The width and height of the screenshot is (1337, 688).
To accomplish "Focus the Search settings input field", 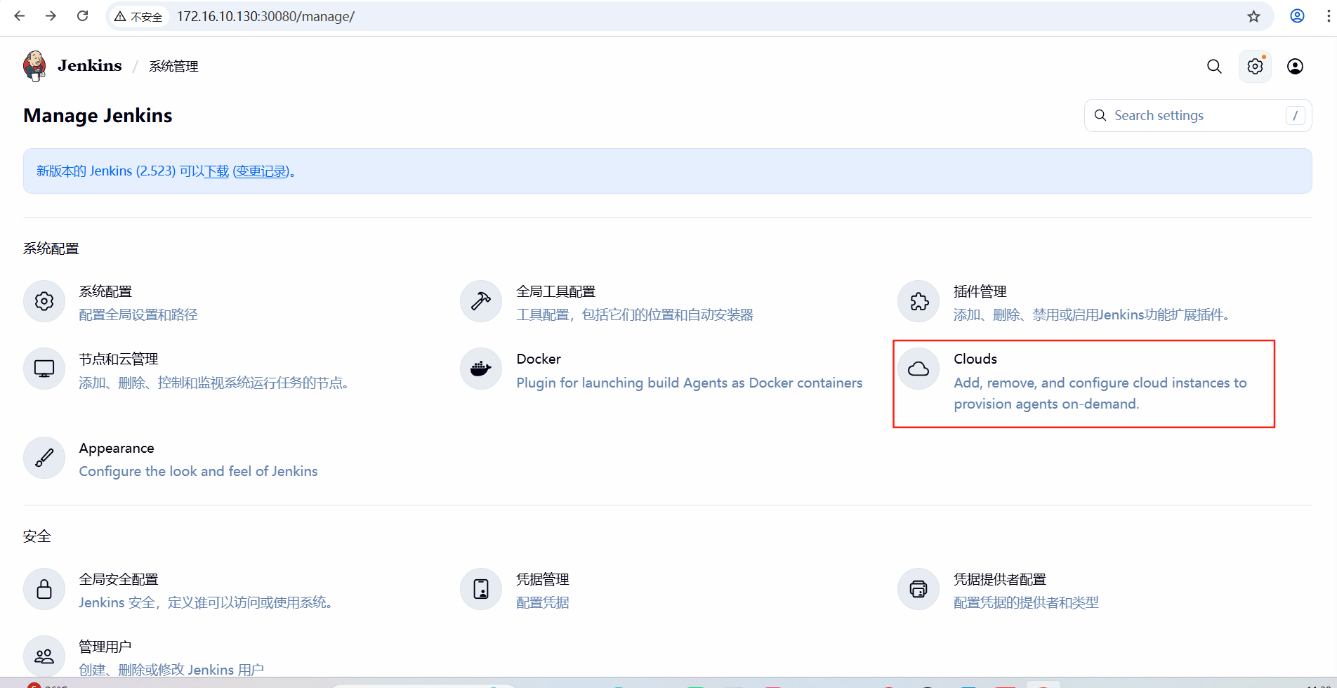I will [1198, 116].
